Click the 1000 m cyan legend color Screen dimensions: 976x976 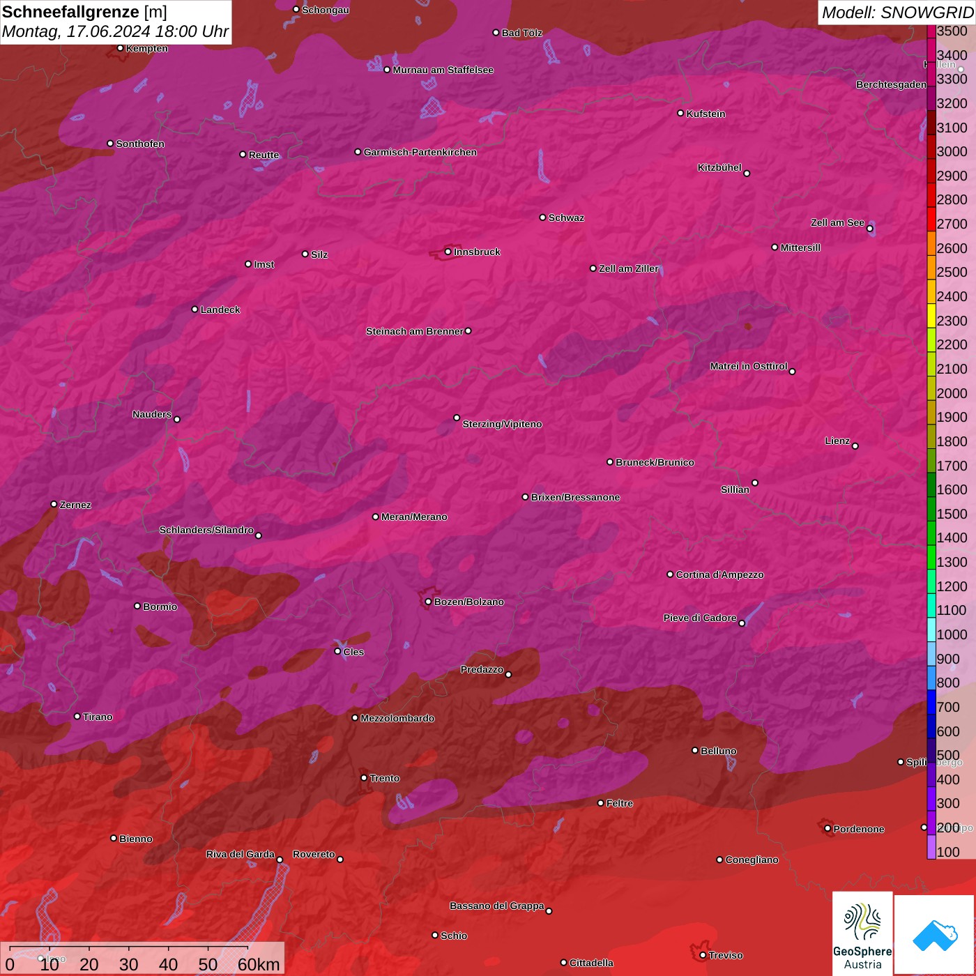tap(931, 630)
